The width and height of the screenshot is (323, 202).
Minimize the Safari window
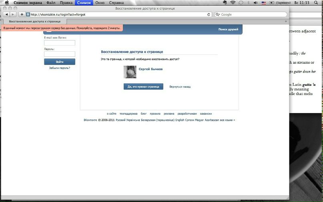[x=10, y=8]
